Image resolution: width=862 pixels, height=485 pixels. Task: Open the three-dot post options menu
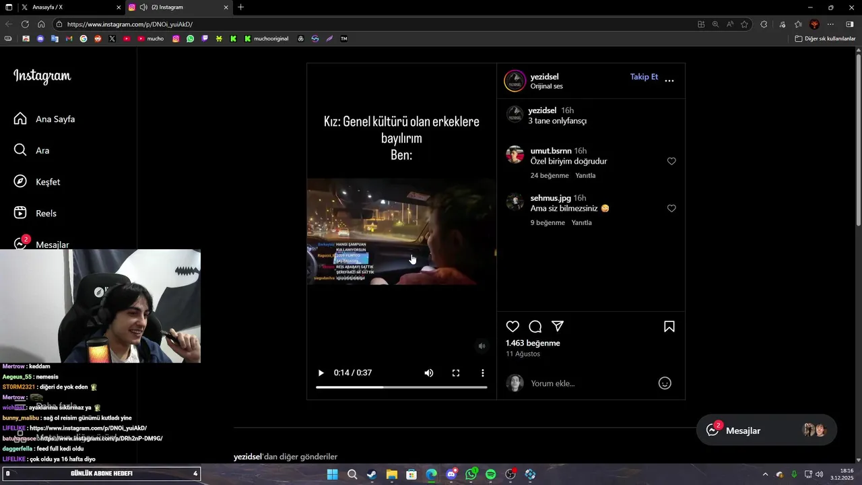tap(669, 81)
